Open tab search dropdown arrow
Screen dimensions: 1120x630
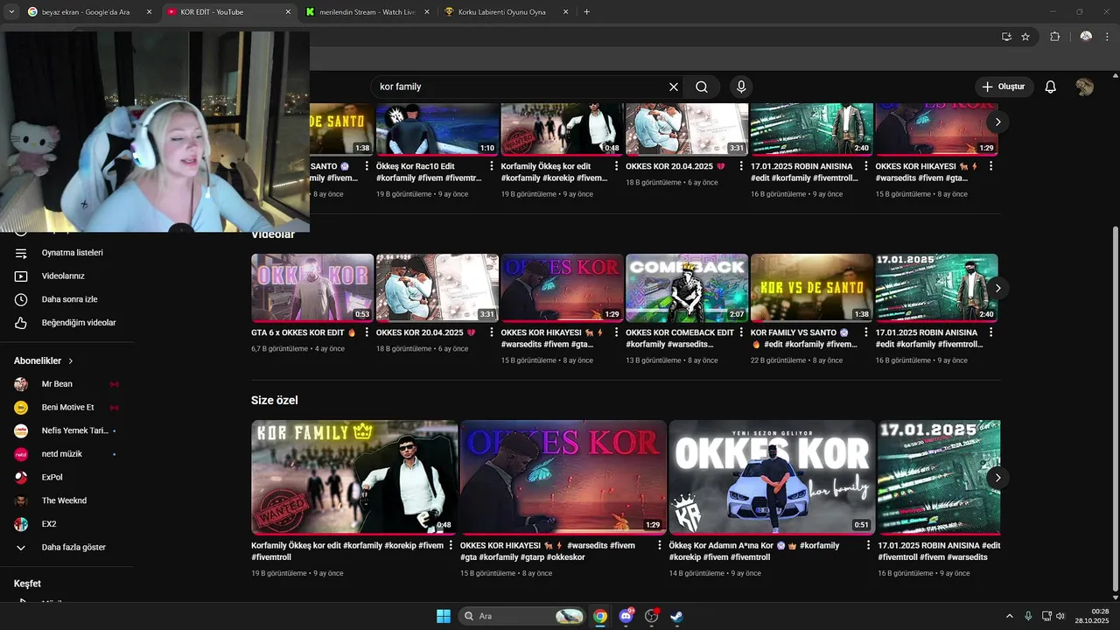[x=11, y=12]
